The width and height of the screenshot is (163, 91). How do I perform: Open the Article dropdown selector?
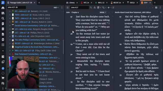tap(103, 12)
